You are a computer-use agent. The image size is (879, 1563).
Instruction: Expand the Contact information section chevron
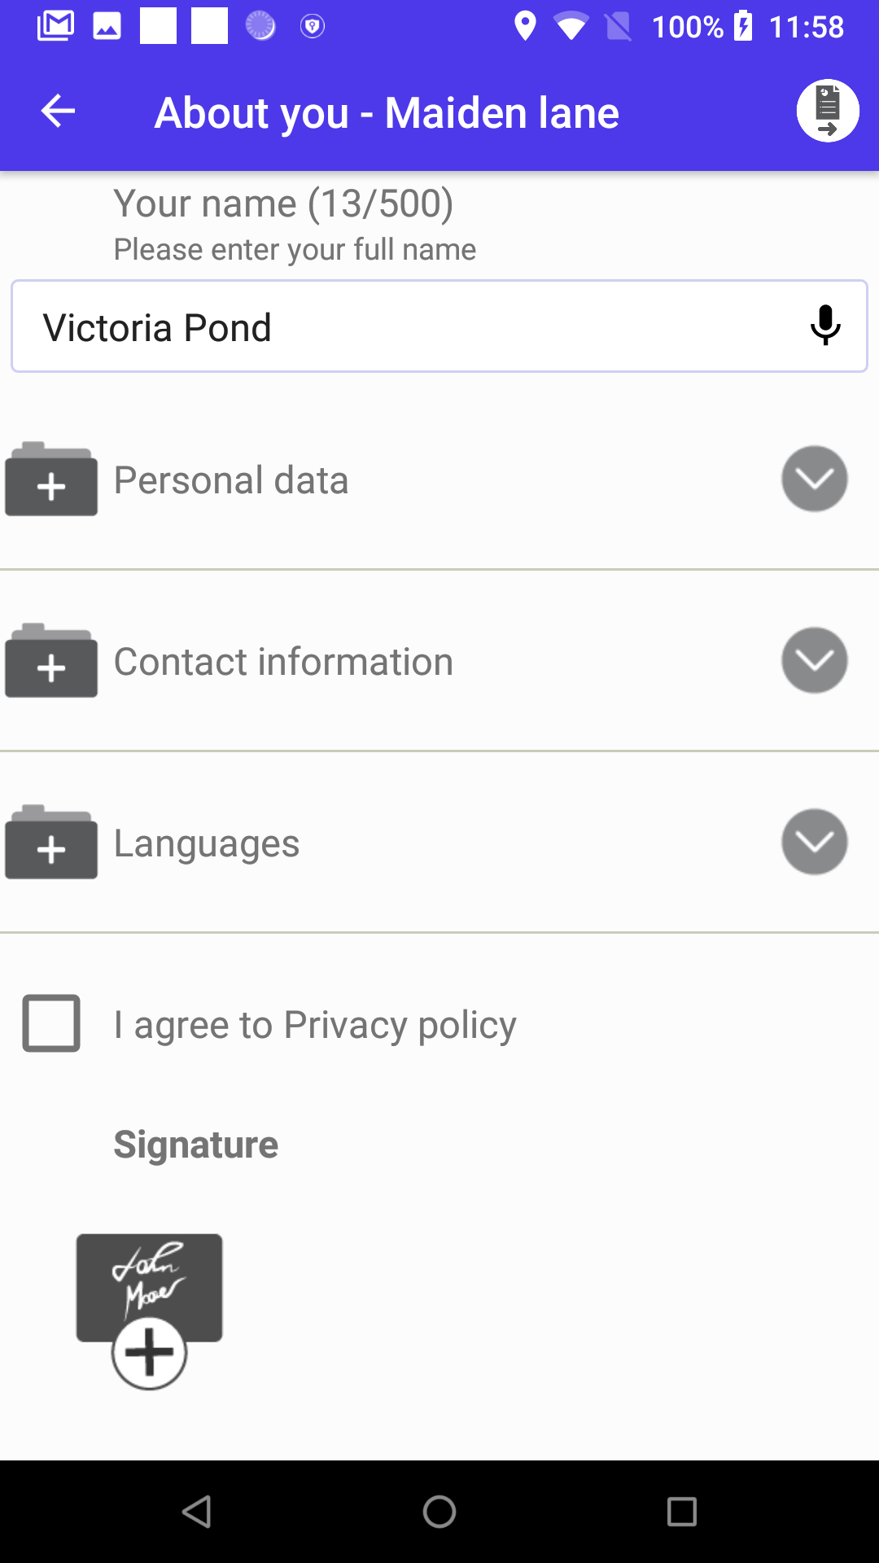click(814, 660)
